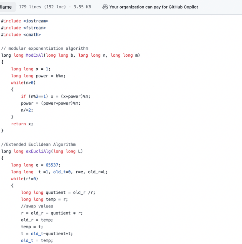Click the 'while(n>0)' line
The height and width of the screenshot is (244, 242).
pos(23,83)
